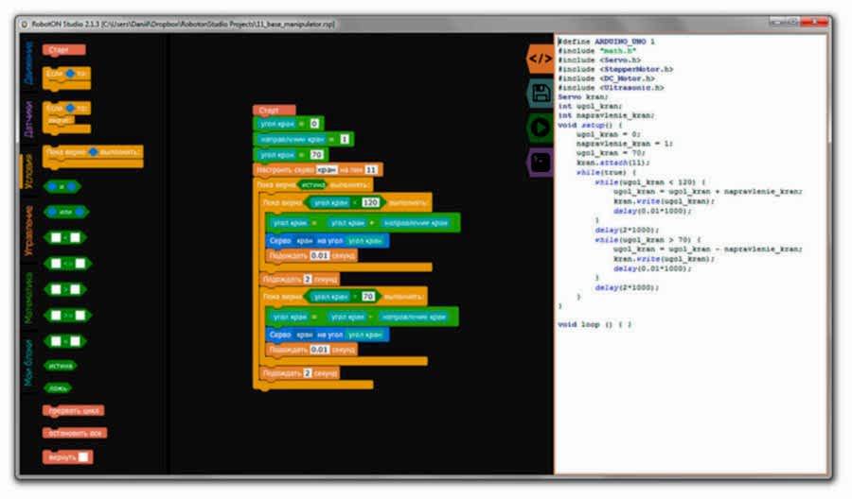This screenshot has width=852, height=499.
Task: Pick the 'Пока верно' loop palette block
Action: [x=93, y=151]
